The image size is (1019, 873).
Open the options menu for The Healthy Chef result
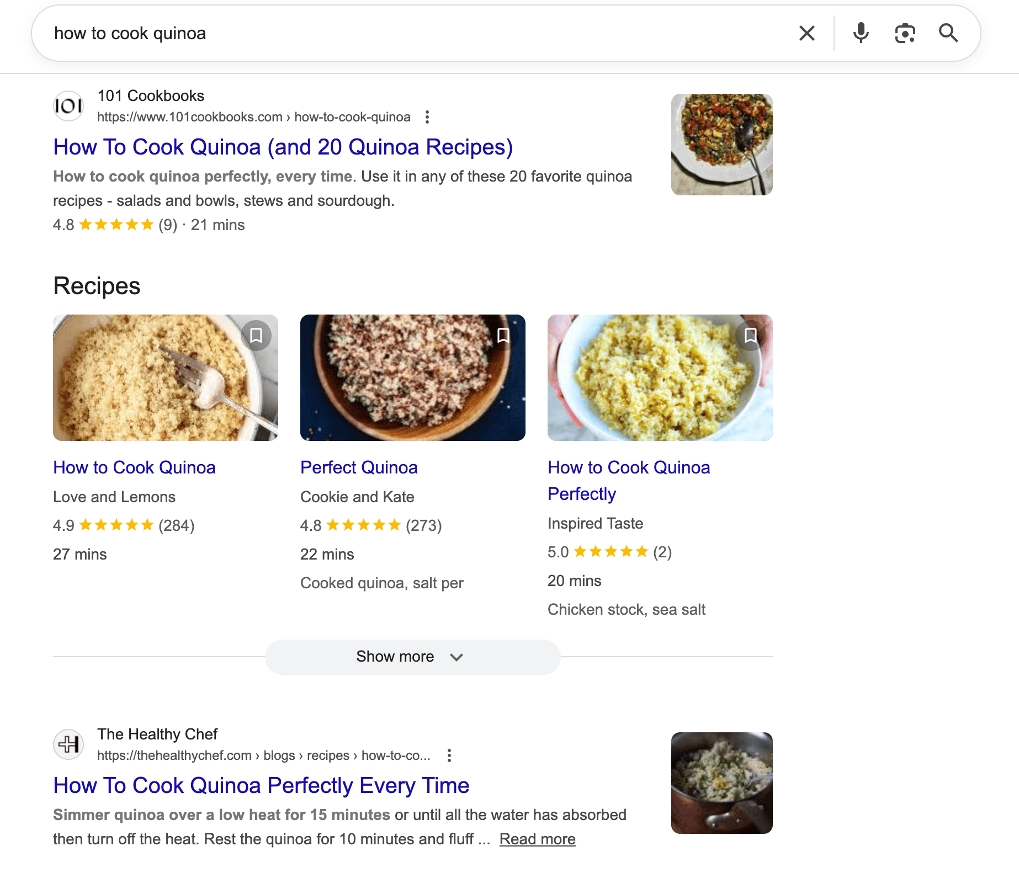449,755
